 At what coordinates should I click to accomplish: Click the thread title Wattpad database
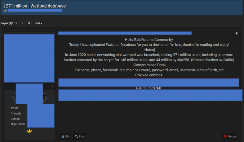tap(35, 6)
